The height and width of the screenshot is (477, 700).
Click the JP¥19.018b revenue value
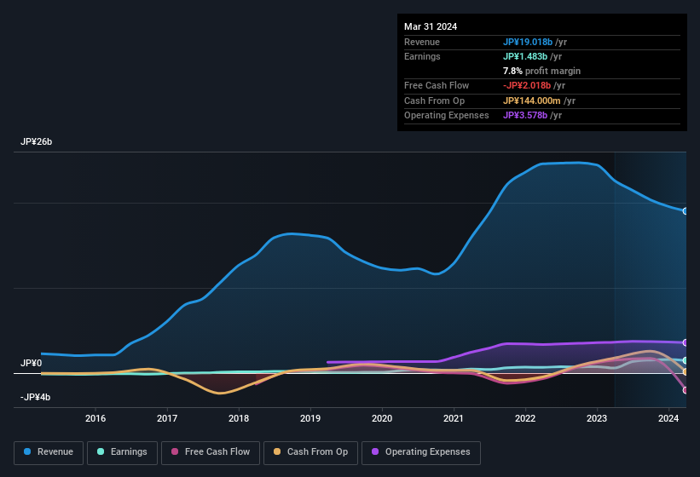click(x=528, y=42)
